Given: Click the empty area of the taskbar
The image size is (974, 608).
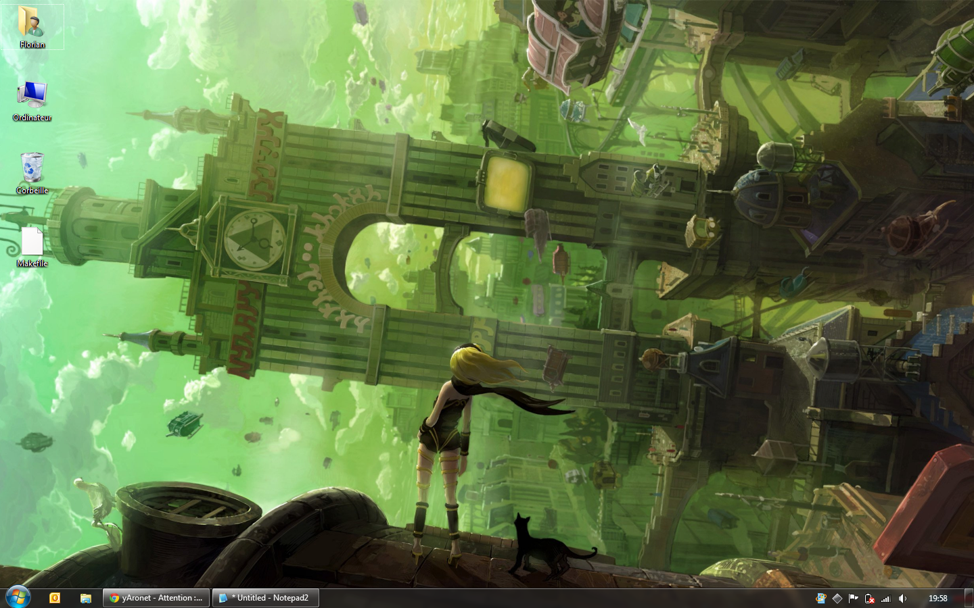Looking at the screenshot, I should pos(541,598).
